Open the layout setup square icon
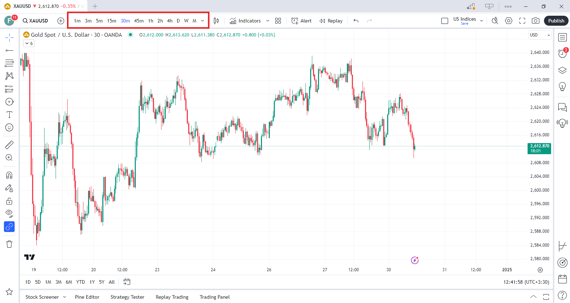This screenshot has width=570, height=303. 445,21
